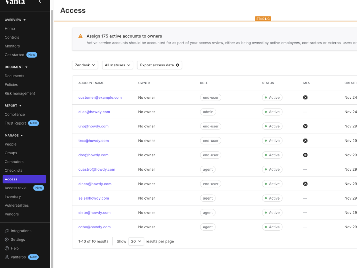This screenshot has height=268, width=357.
Task: Open the Zendesk filter dropdown
Action: (85, 65)
